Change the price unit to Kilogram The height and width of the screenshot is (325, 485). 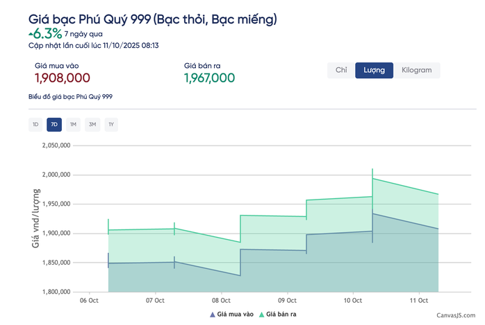tap(417, 70)
